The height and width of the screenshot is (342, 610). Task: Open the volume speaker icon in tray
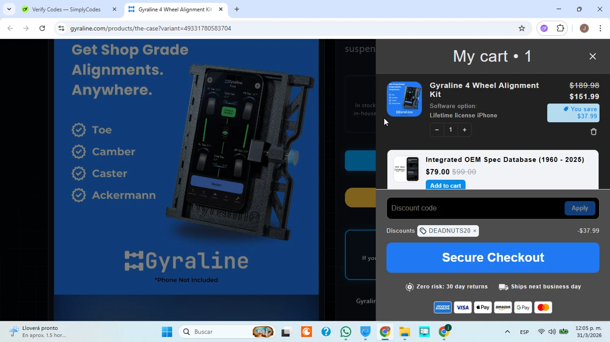click(552, 332)
